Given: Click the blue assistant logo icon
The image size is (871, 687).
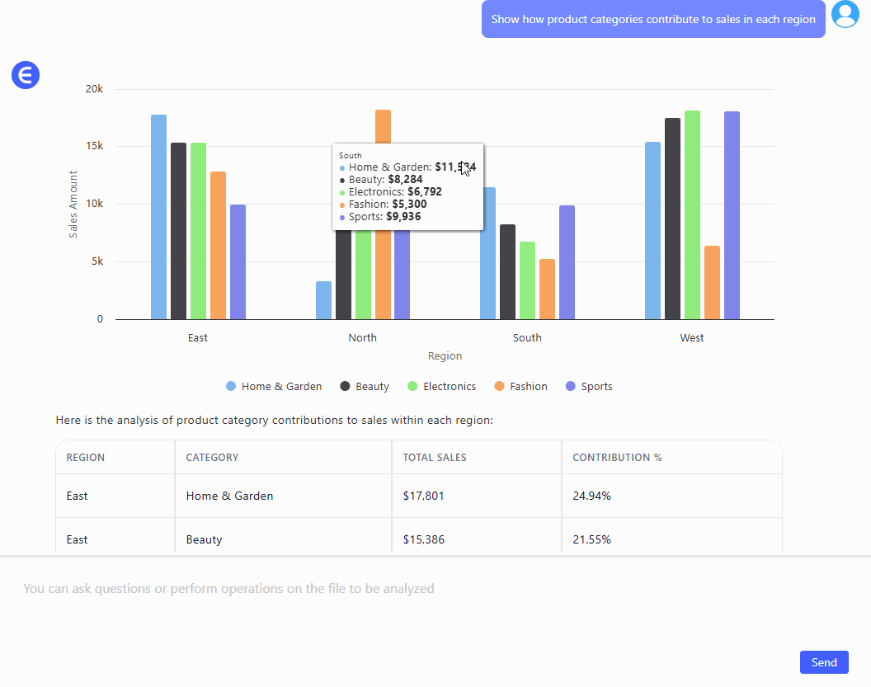Looking at the screenshot, I should click(26, 75).
